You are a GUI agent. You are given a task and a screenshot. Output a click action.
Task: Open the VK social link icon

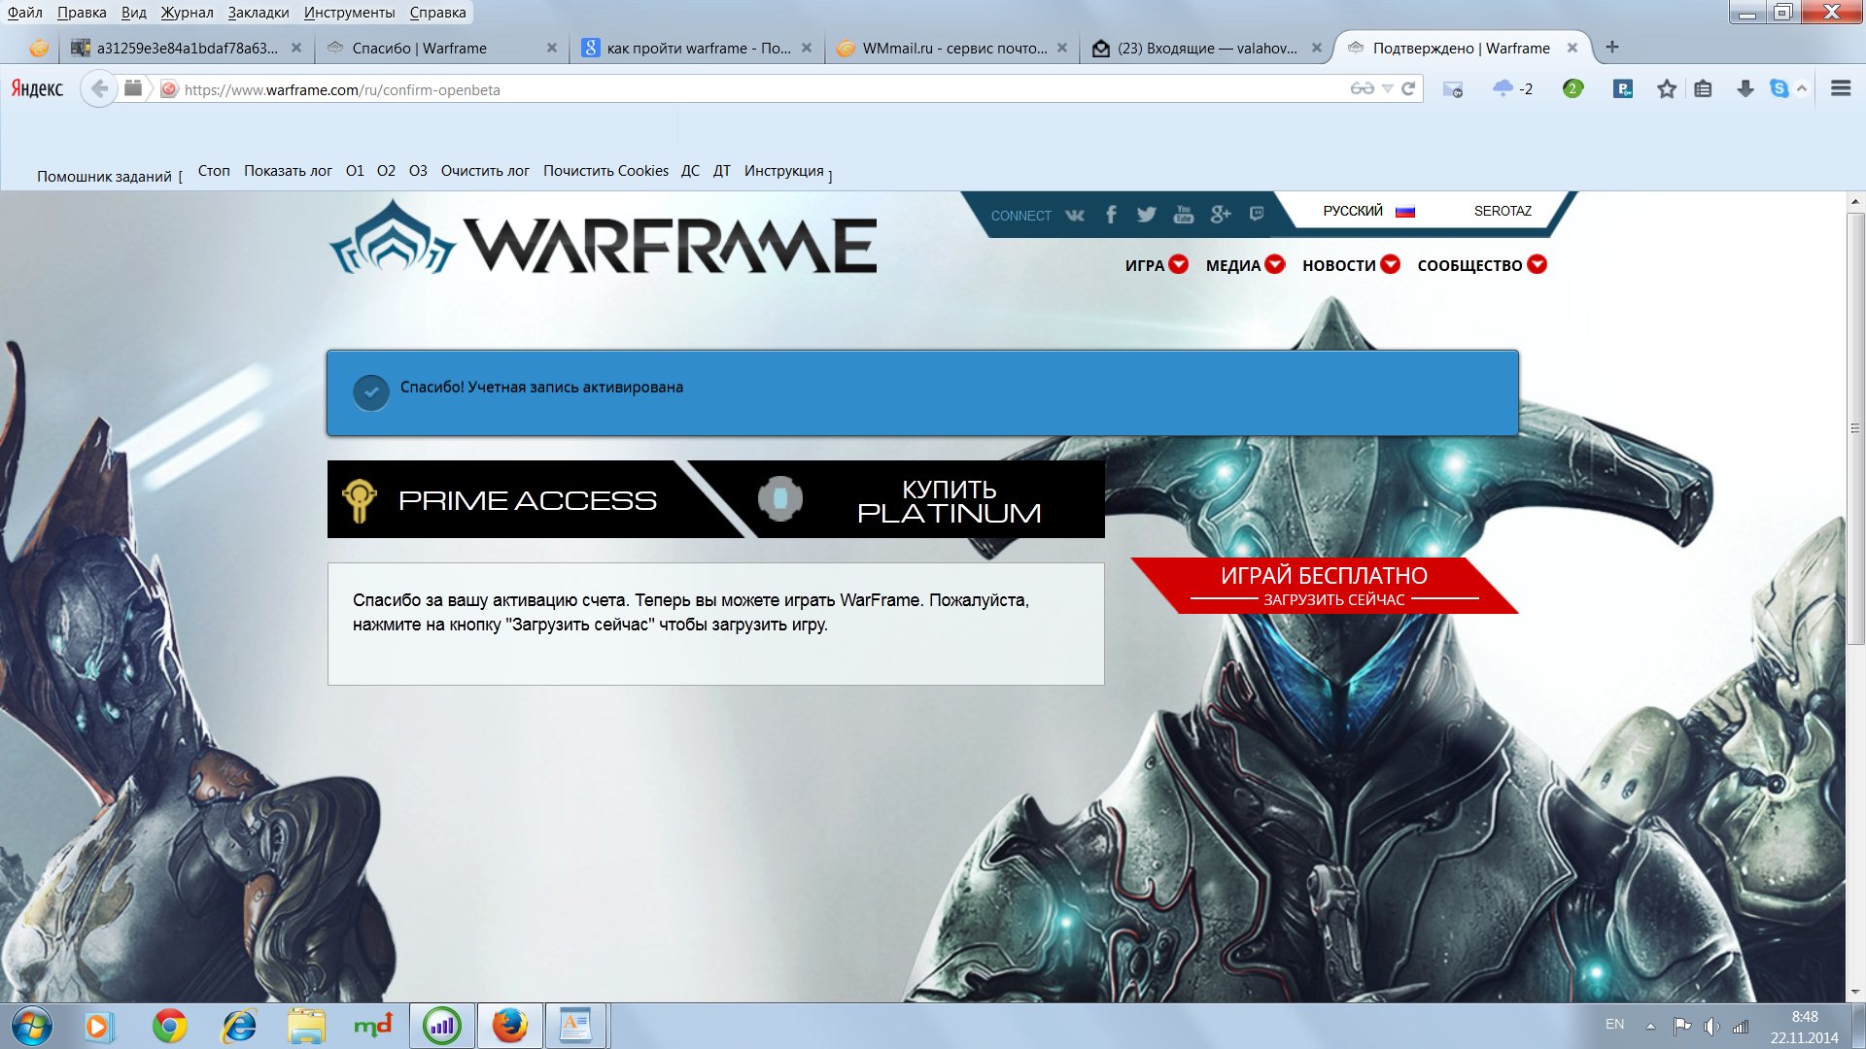coord(1075,215)
